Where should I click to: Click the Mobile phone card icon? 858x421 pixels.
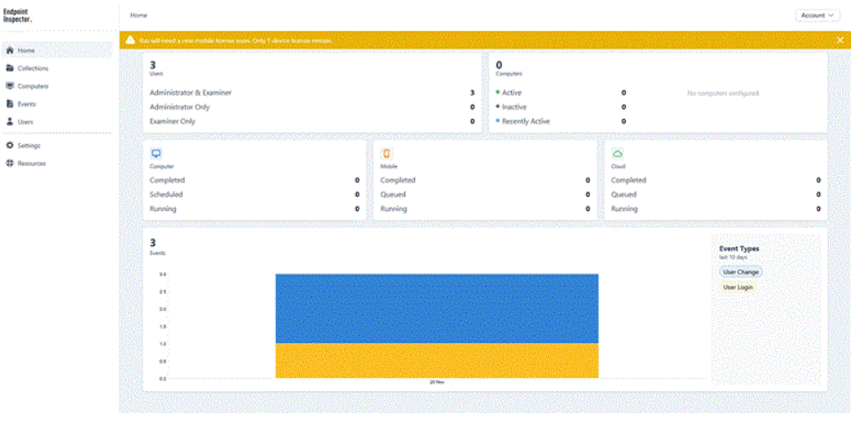387,154
